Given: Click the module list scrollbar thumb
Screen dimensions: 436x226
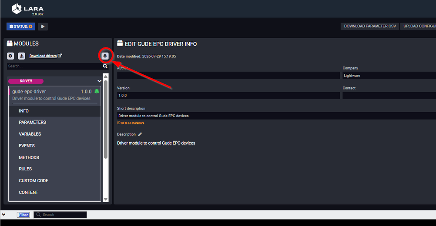Looking at the screenshot, I should 106,120.
